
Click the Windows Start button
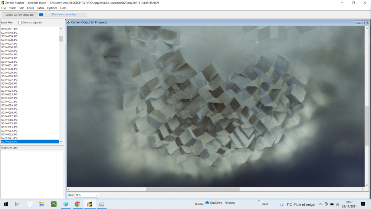coord(6,204)
